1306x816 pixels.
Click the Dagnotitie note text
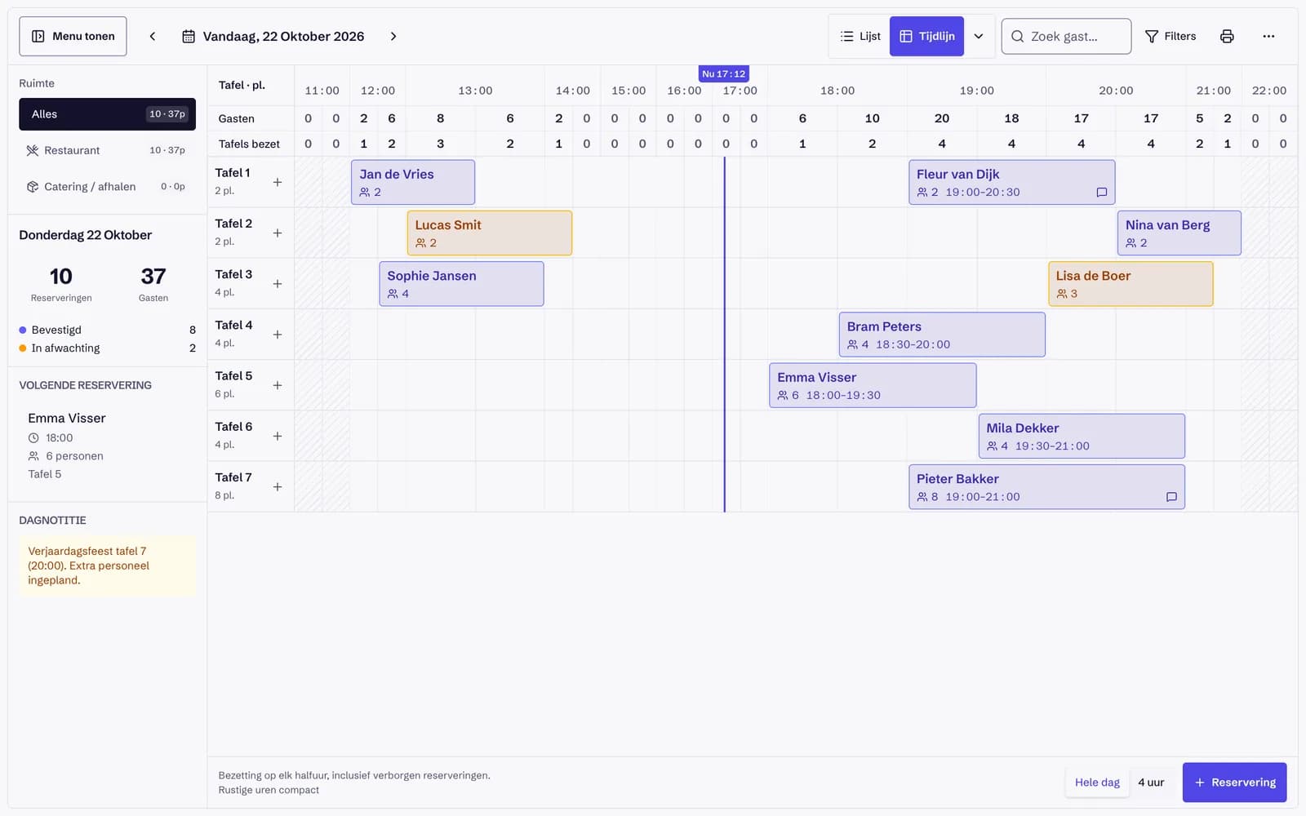tap(108, 565)
